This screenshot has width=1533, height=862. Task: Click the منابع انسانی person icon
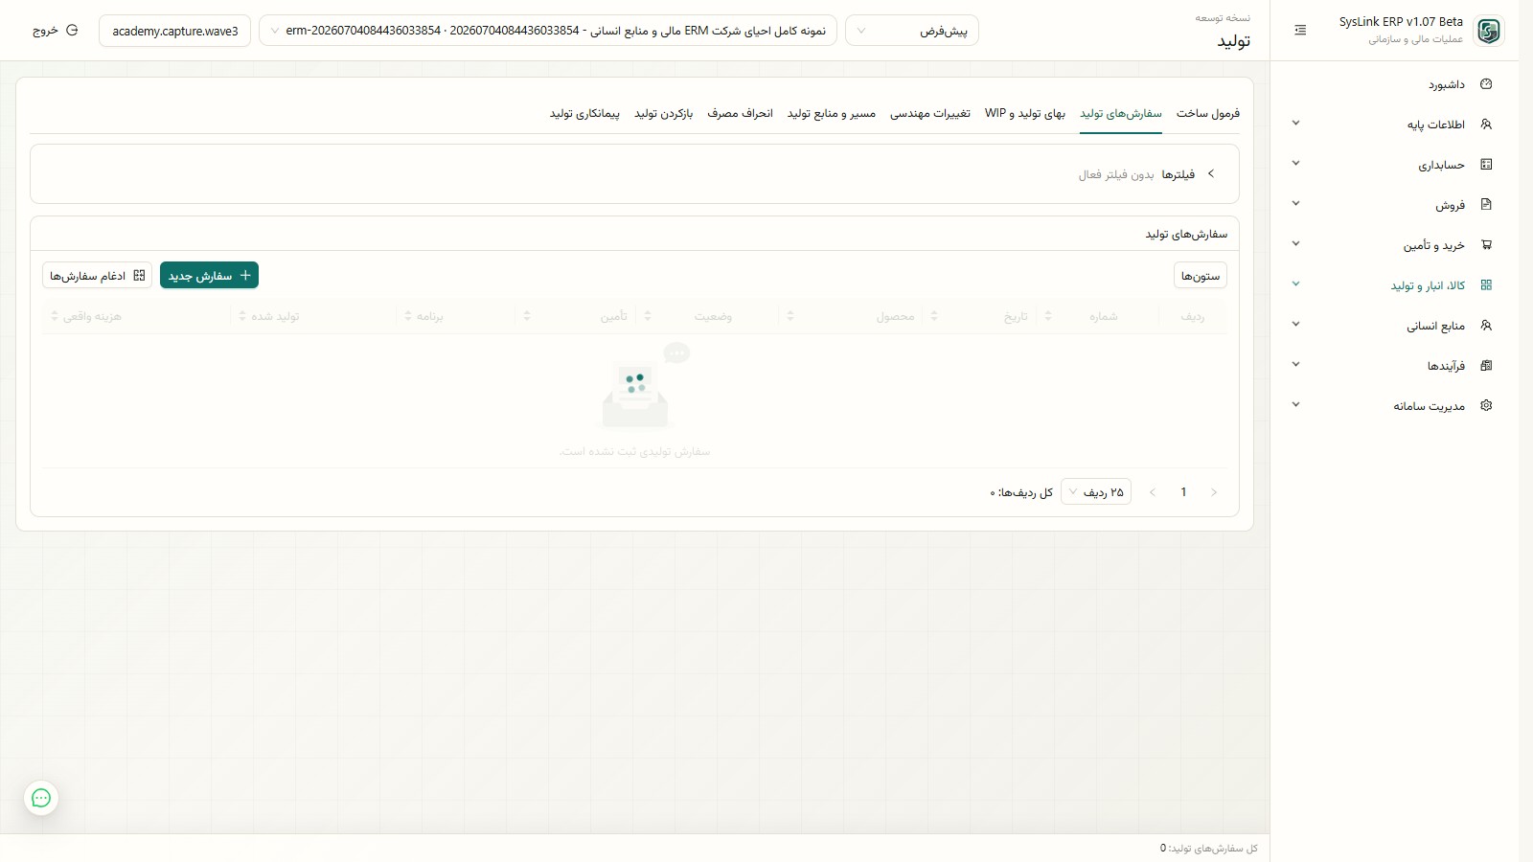click(1486, 326)
